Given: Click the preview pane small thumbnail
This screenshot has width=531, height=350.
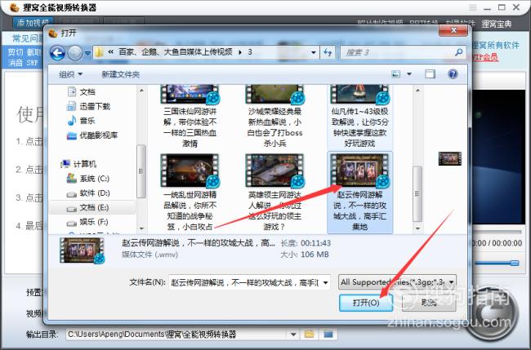Looking at the screenshot, I should point(450,158).
